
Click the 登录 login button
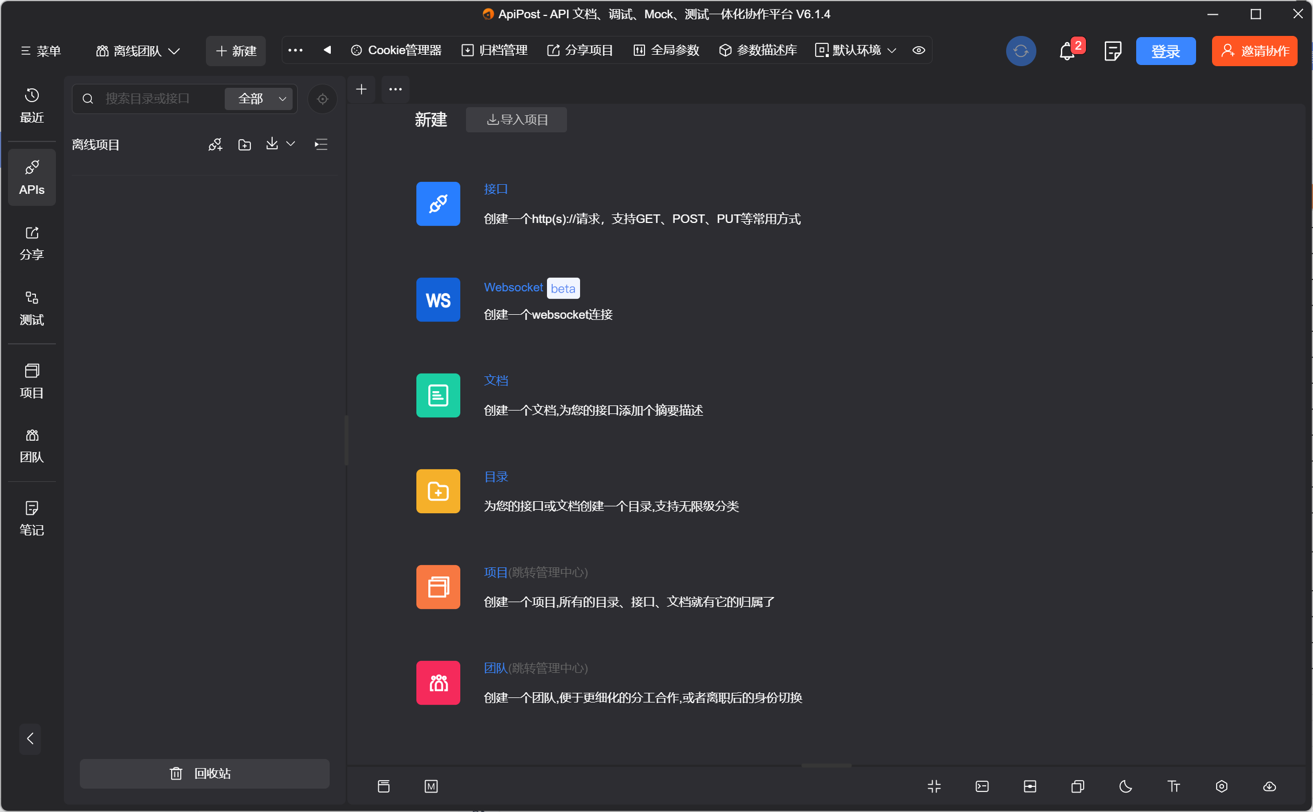coord(1165,51)
